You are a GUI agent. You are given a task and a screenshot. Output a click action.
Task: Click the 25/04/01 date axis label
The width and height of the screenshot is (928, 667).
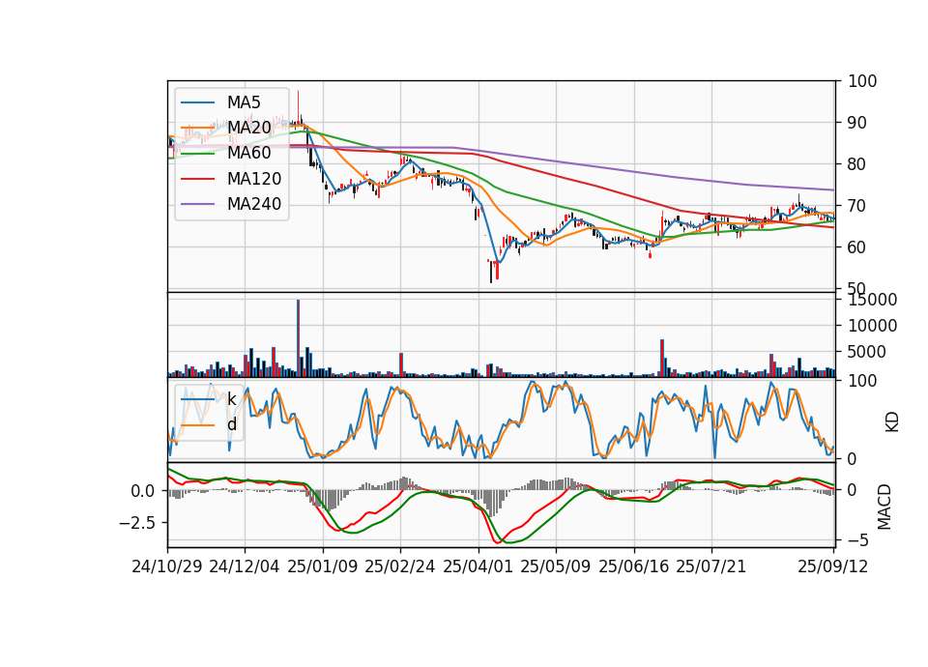click(x=478, y=567)
